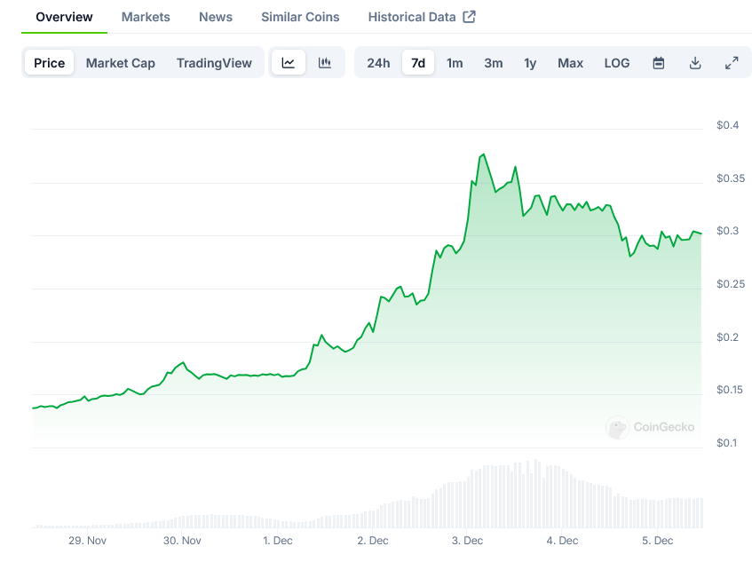Screen dimensions: 752x562
Task: Set time range to 24h
Action: (378, 63)
